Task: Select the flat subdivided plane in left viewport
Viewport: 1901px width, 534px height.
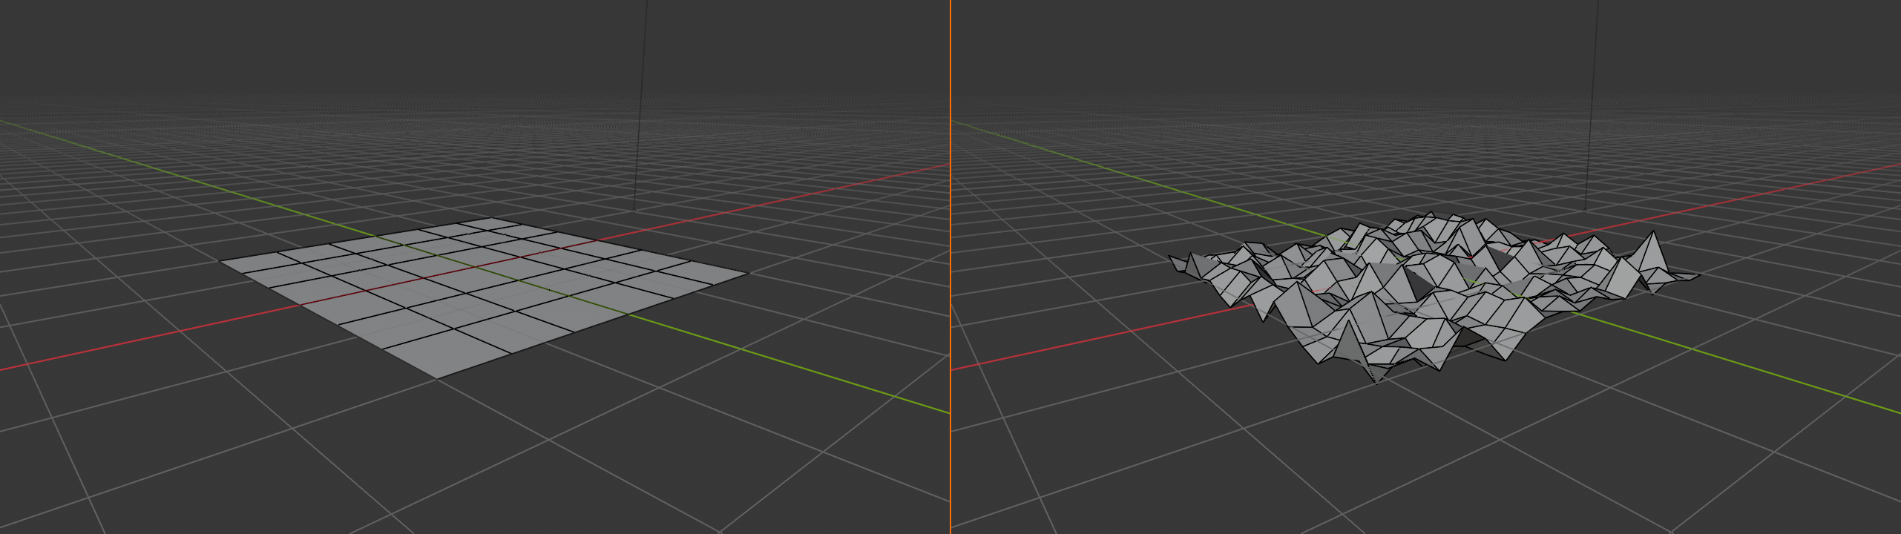Action: point(484,297)
